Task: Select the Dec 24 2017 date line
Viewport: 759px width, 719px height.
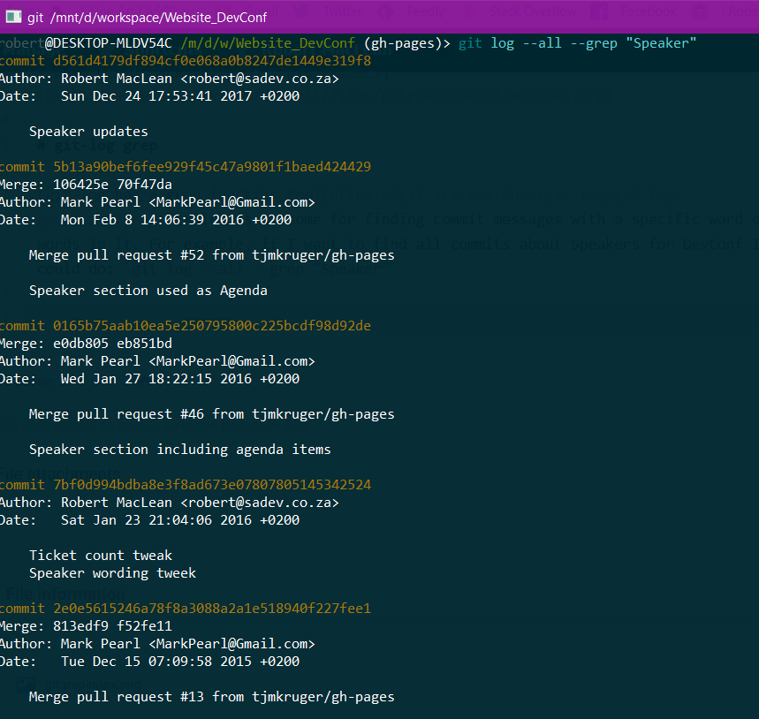Action: tap(155, 95)
